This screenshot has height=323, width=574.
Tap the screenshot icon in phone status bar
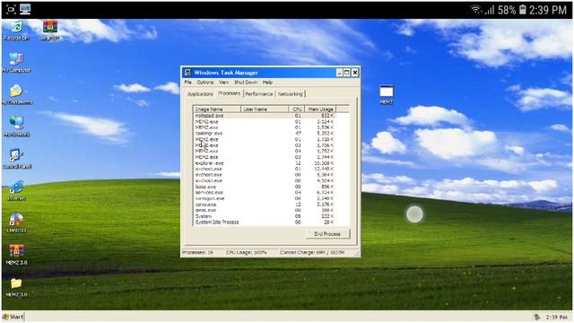point(11,9)
